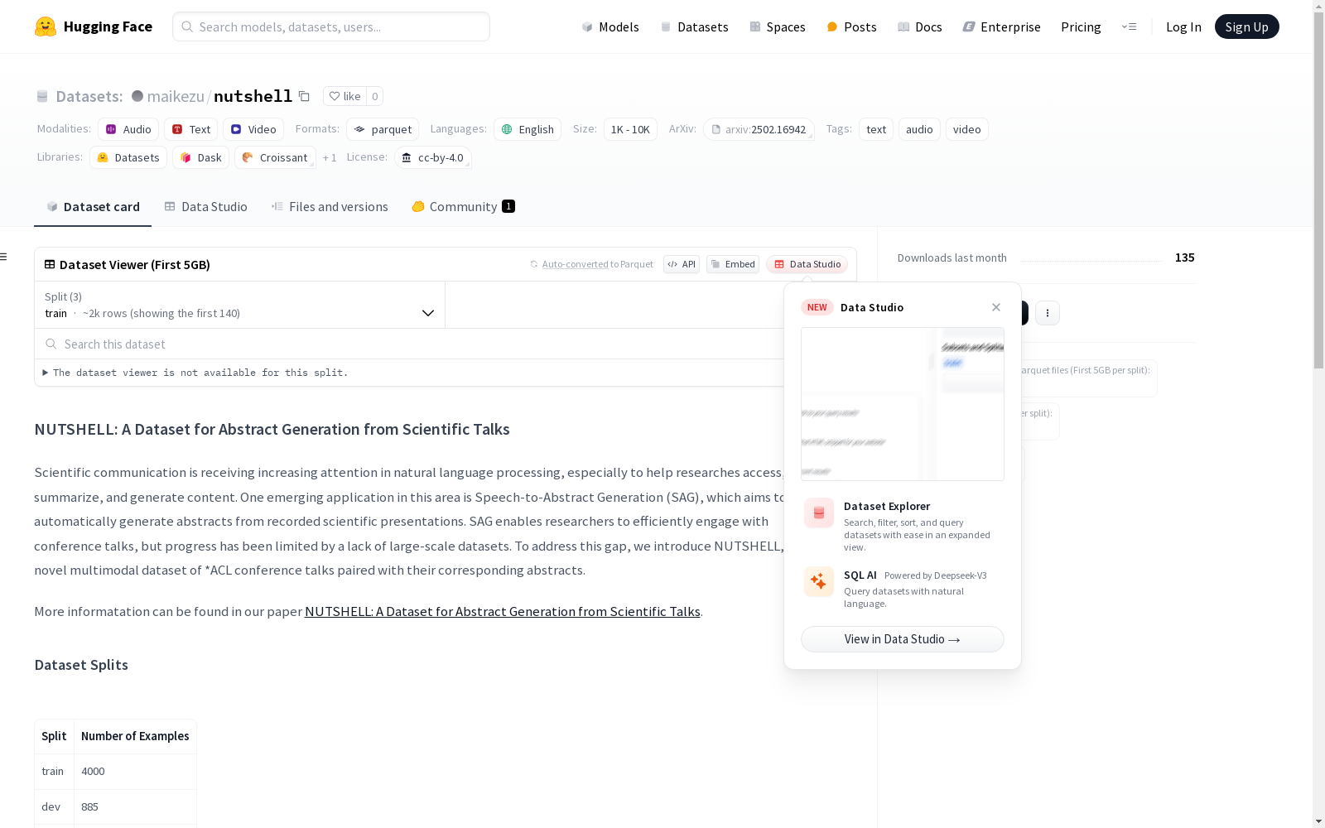Image resolution: width=1325 pixels, height=828 pixels.
Task: Click the Log In link
Action: [x=1183, y=26]
